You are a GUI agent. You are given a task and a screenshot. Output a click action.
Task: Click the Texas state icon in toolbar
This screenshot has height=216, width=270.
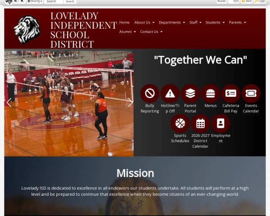point(9,2)
